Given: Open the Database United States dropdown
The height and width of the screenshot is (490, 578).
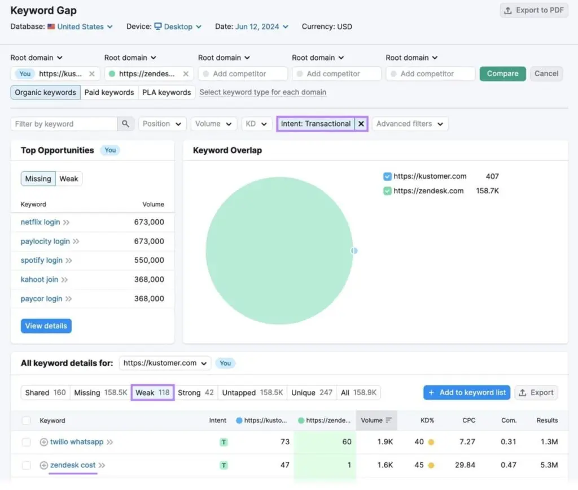Looking at the screenshot, I should [85, 27].
